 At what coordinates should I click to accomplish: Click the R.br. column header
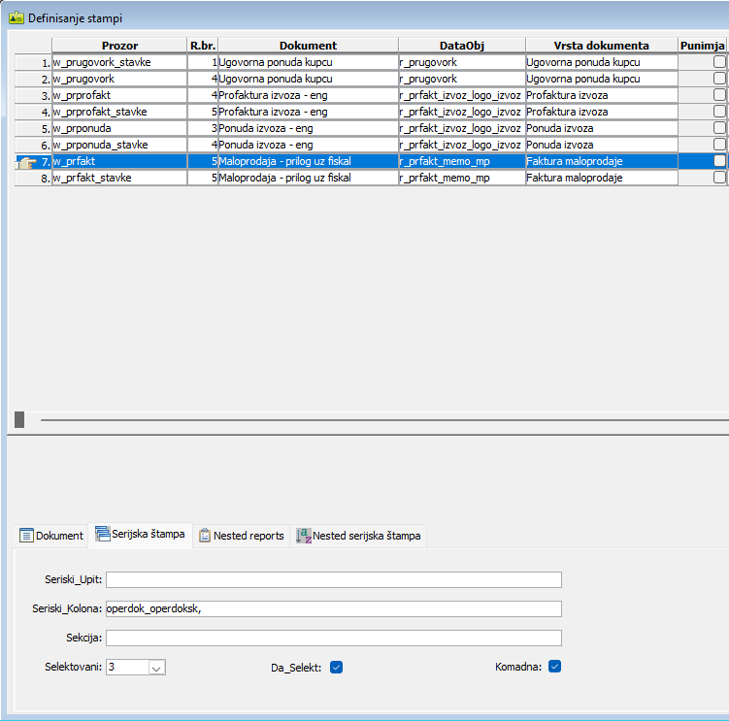pos(203,46)
